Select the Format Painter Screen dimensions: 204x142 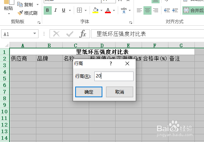(x=27, y=13)
